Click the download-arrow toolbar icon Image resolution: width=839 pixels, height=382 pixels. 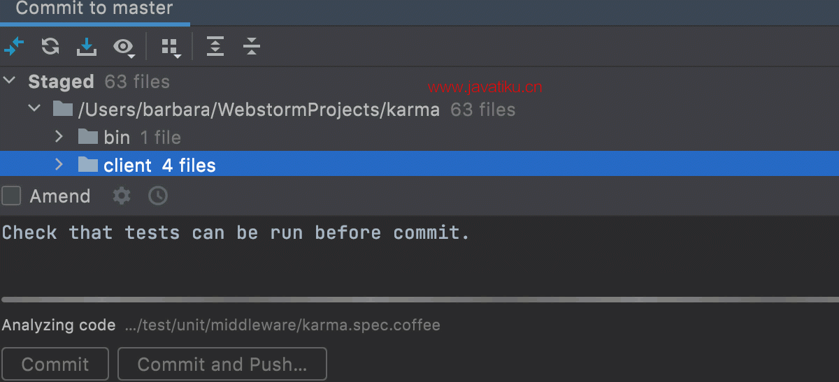coord(87,47)
